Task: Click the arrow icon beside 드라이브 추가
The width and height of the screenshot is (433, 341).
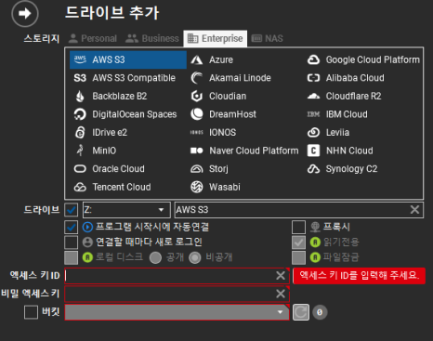Action: pyautogui.click(x=25, y=14)
